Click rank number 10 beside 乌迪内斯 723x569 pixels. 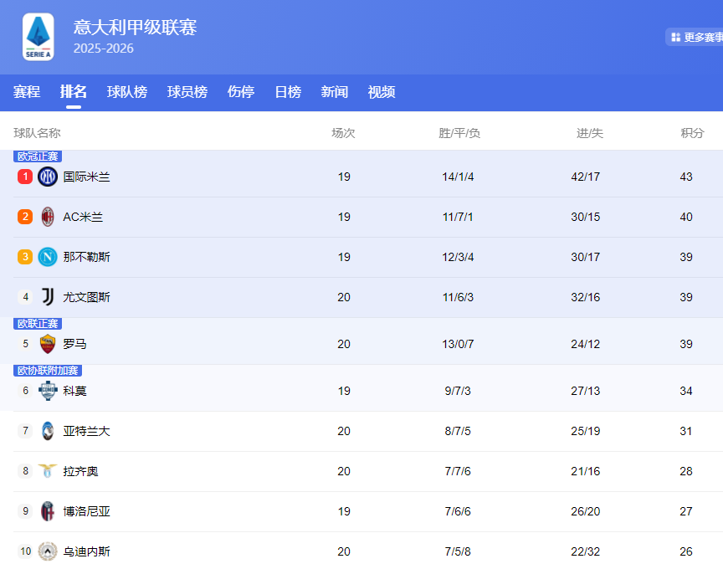click(x=25, y=551)
